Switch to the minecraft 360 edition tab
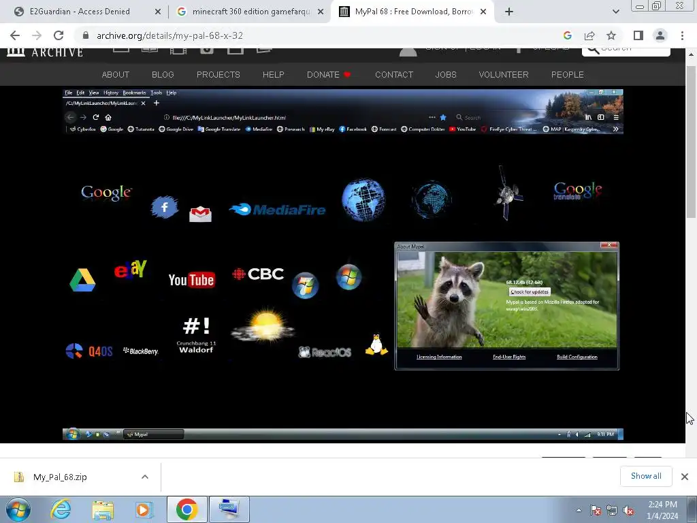697x523 pixels. pyautogui.click(x=251, y=12)
